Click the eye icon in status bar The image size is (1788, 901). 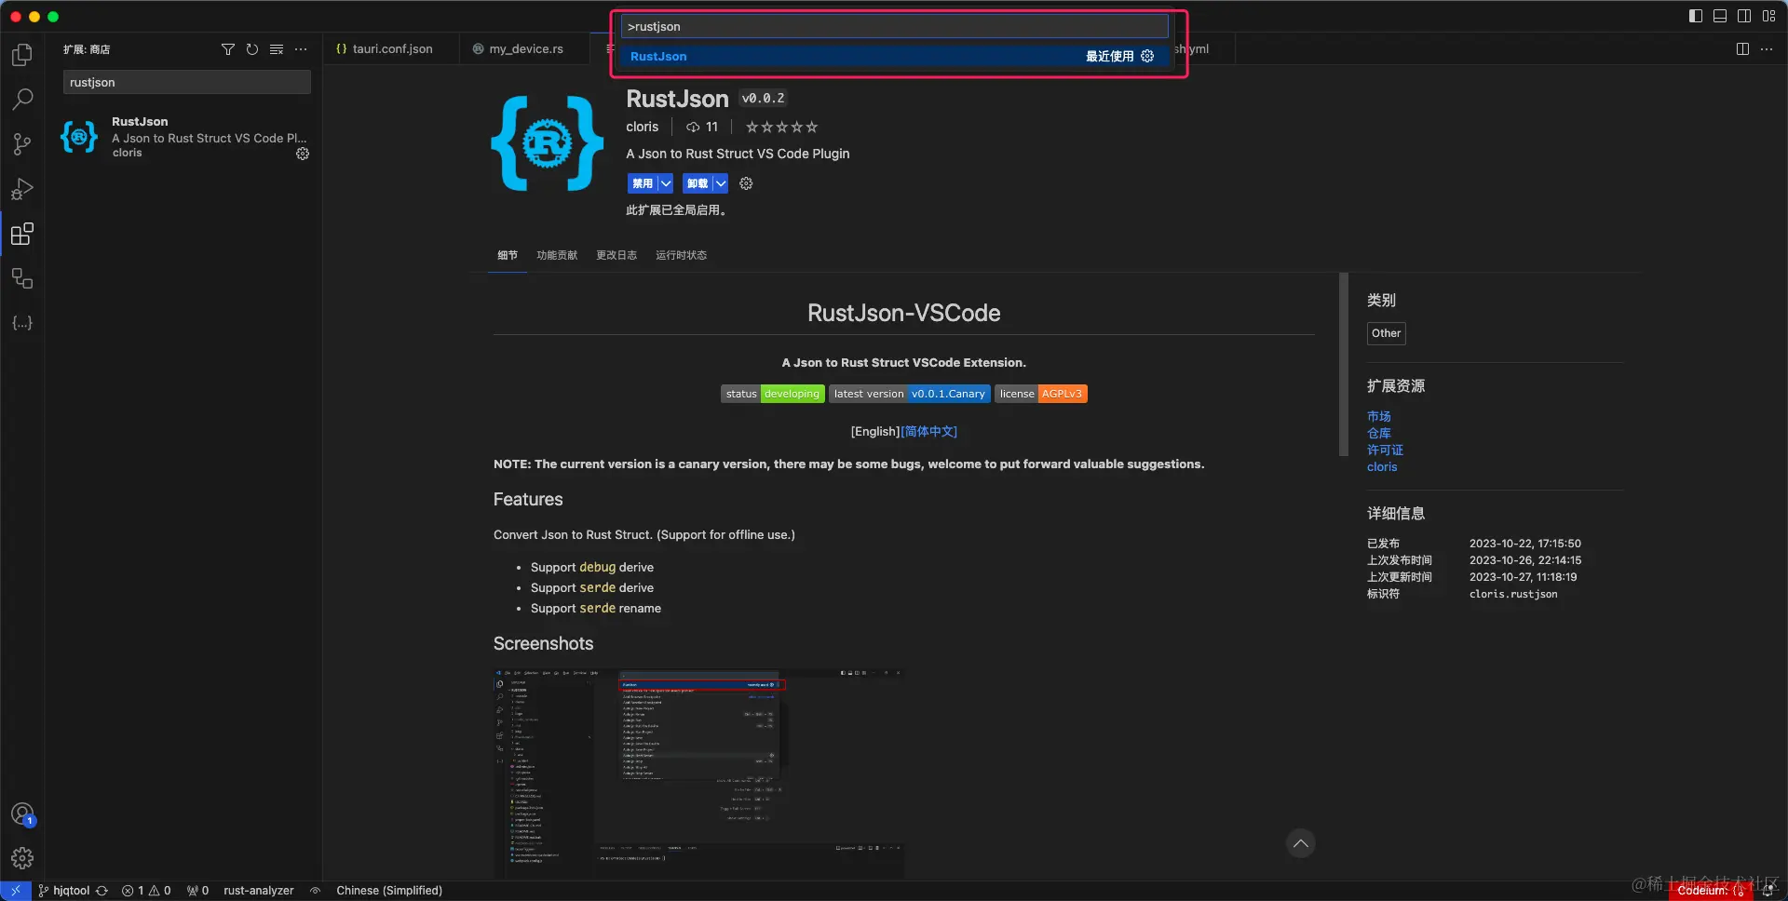(316, 891)
